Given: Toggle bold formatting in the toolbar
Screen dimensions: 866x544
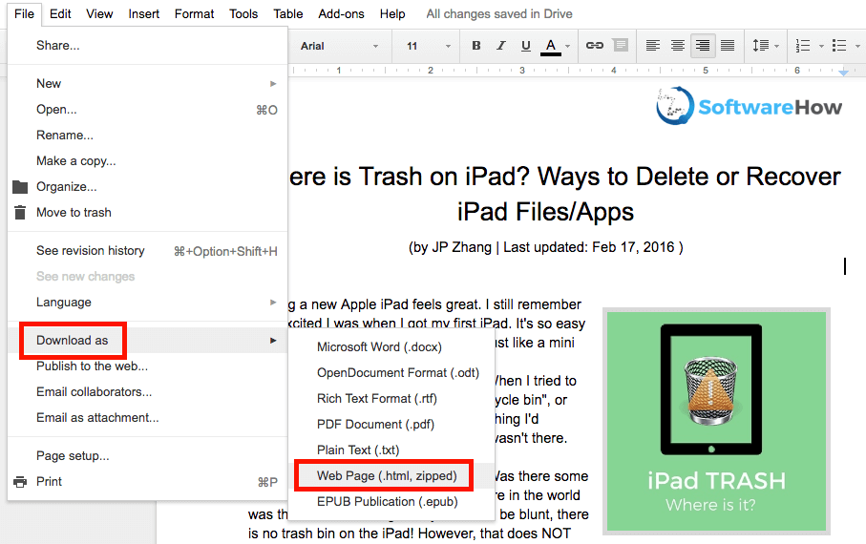Looking at the screenshot, I should 476,46.
